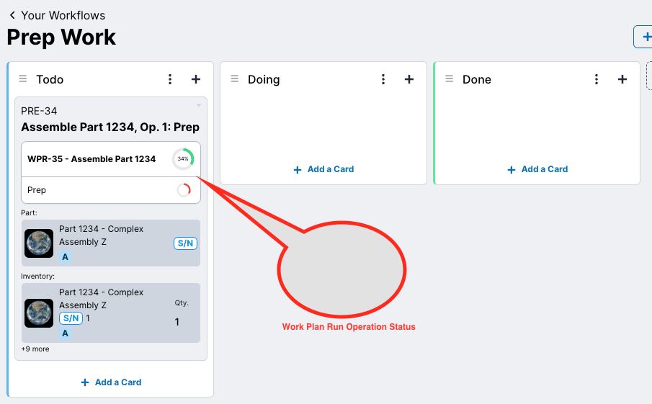This screenshot has height=404, width=652.
Task: Open the Todo column three-dot menu
Action: 170,79
